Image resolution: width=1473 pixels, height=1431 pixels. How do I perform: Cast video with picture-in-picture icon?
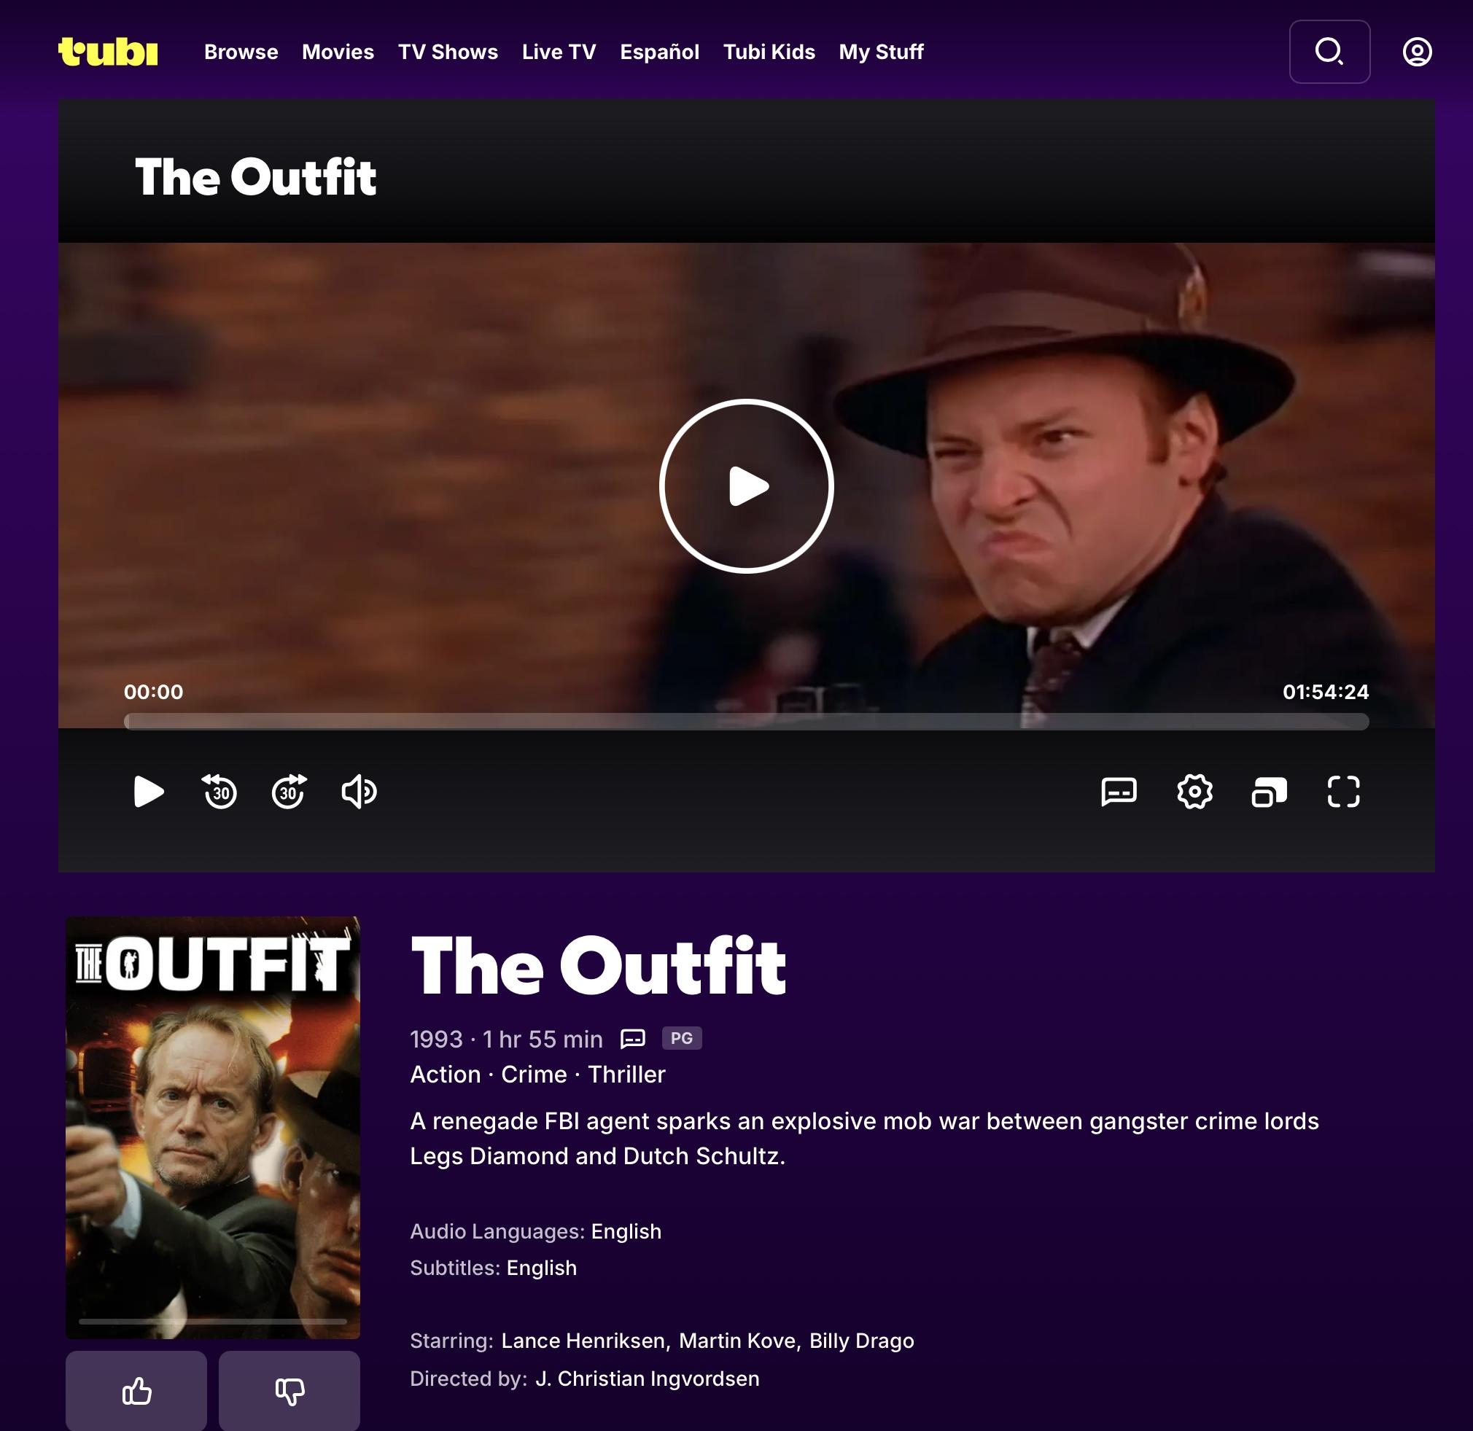pyautogui.click(x=1269, y=792)
